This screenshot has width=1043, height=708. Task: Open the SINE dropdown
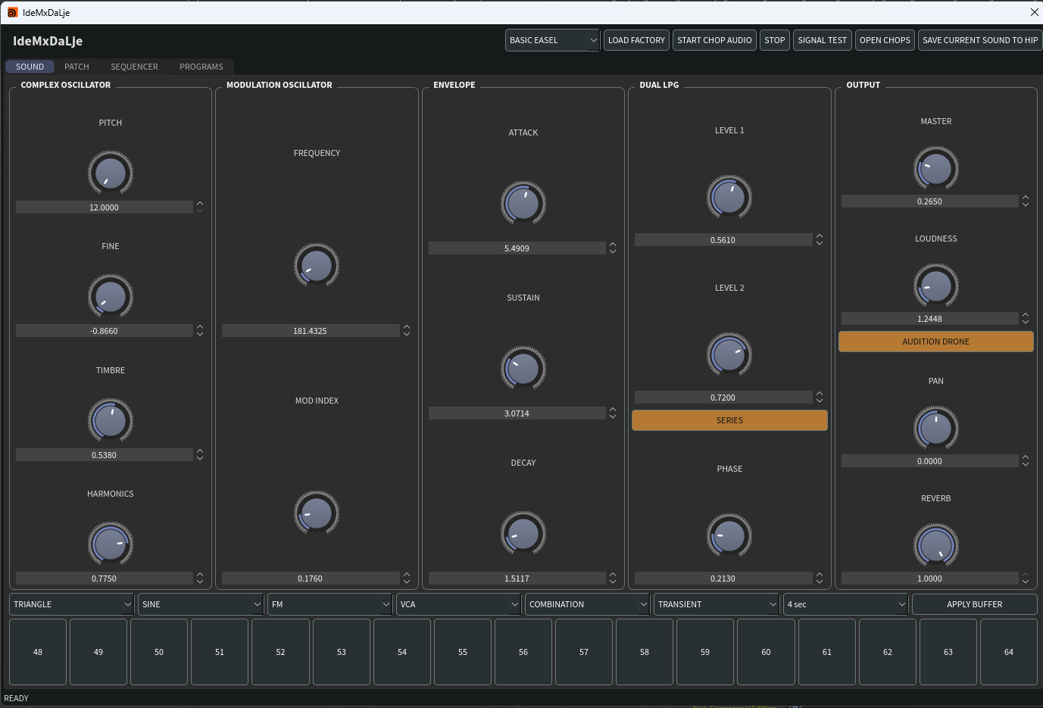point(201,604)
